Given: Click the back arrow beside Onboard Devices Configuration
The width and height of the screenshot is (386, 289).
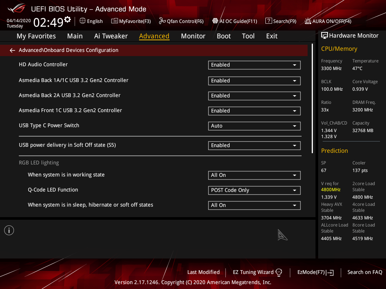Looking at the screenshot, I should [x=12, y=50].
